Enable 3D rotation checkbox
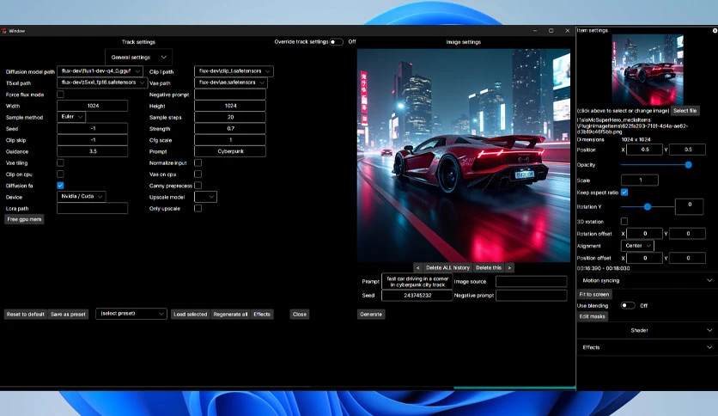The width and height of the screenshot is (718, 416). click(624, 221)
